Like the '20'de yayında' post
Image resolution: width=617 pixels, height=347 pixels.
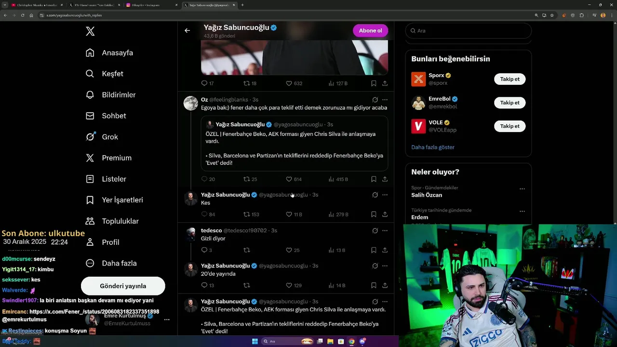point(294,285)
